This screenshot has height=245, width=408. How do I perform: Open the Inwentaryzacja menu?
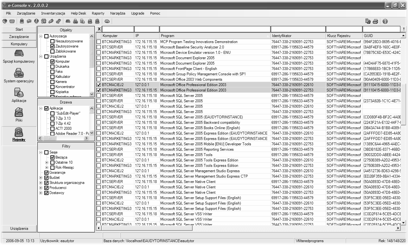(53, 13)
